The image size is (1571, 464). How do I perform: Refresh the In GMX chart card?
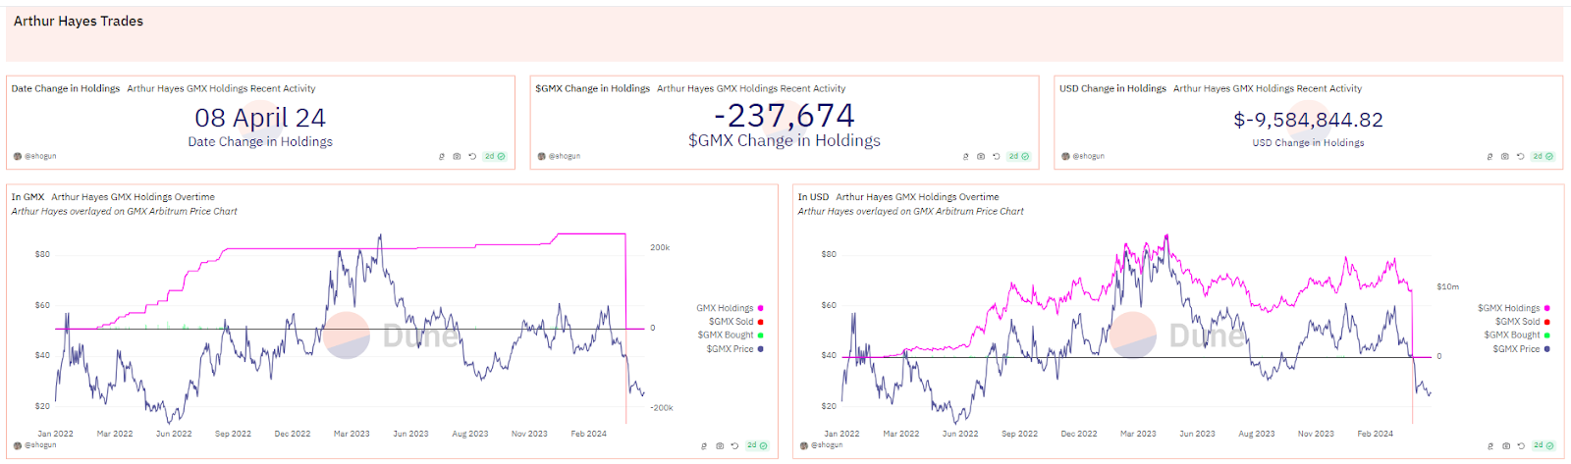point(735,445)
